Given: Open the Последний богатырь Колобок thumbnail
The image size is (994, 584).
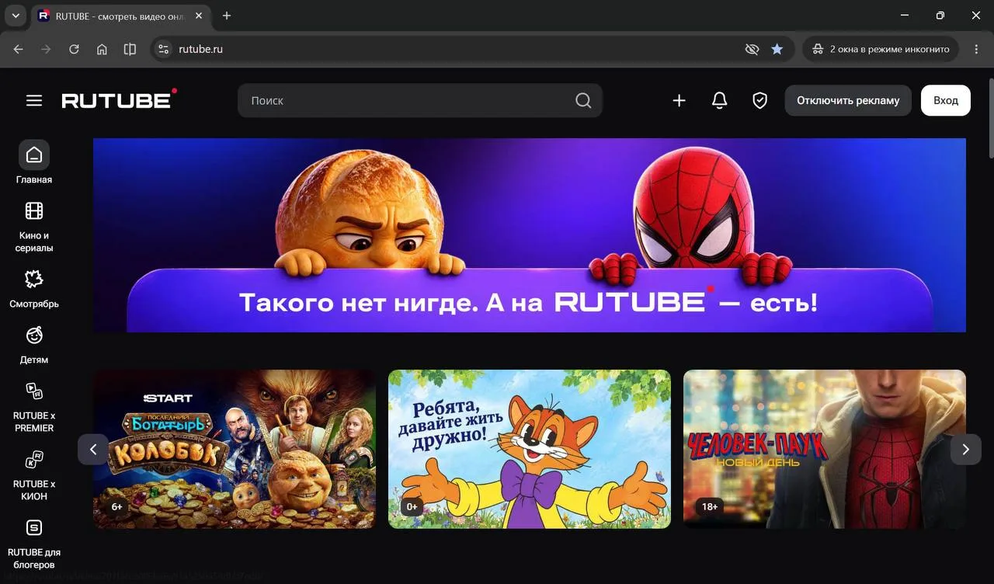Looking at the screenshot, I should point(235,449).
